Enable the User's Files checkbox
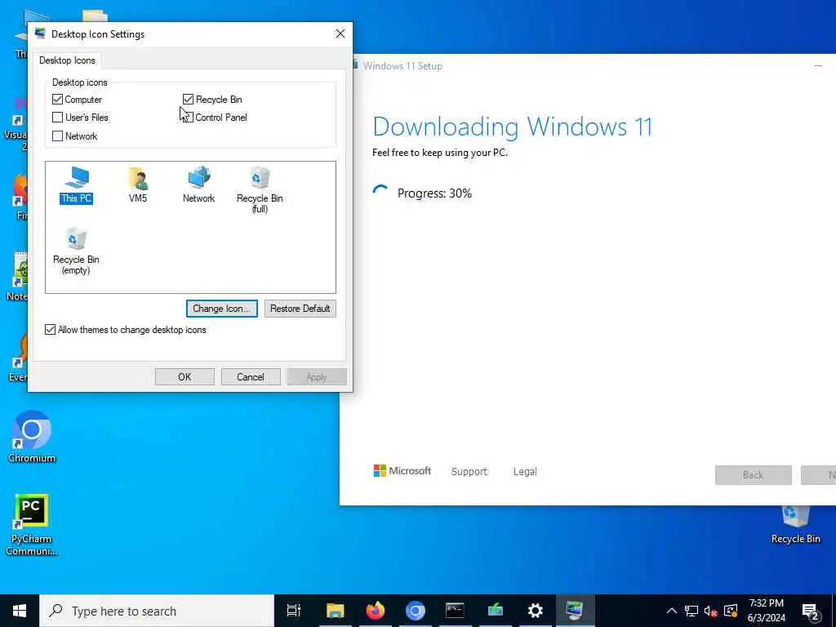 58,118
